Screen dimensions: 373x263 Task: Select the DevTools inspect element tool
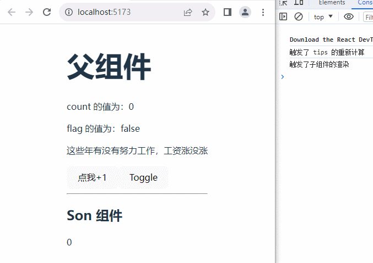pyautogui.click(x=284, y=3)
